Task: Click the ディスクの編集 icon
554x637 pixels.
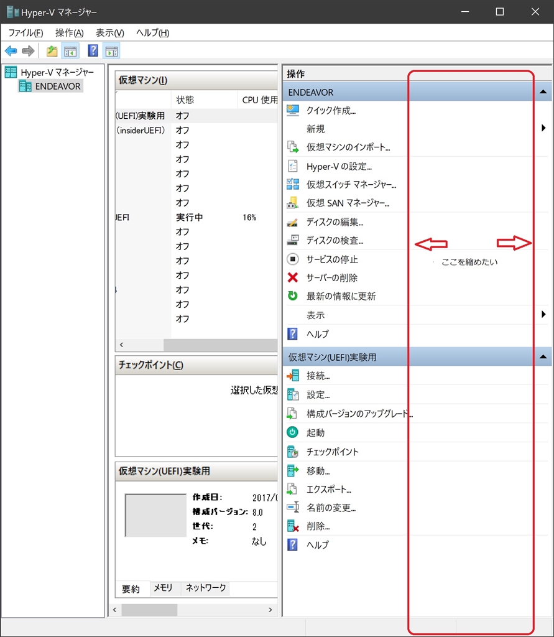Action: (293, 222)
